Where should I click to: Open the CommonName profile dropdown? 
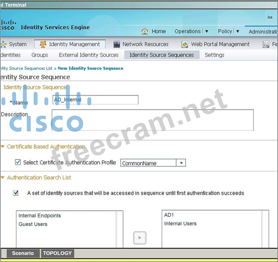pos(181,163)
